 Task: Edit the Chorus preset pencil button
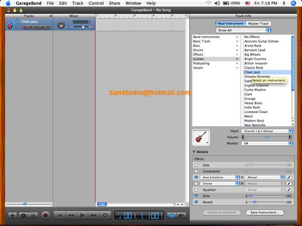coord(288,183)
